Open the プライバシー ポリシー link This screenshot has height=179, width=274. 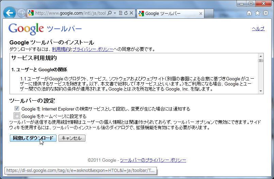tap(93, 49)
